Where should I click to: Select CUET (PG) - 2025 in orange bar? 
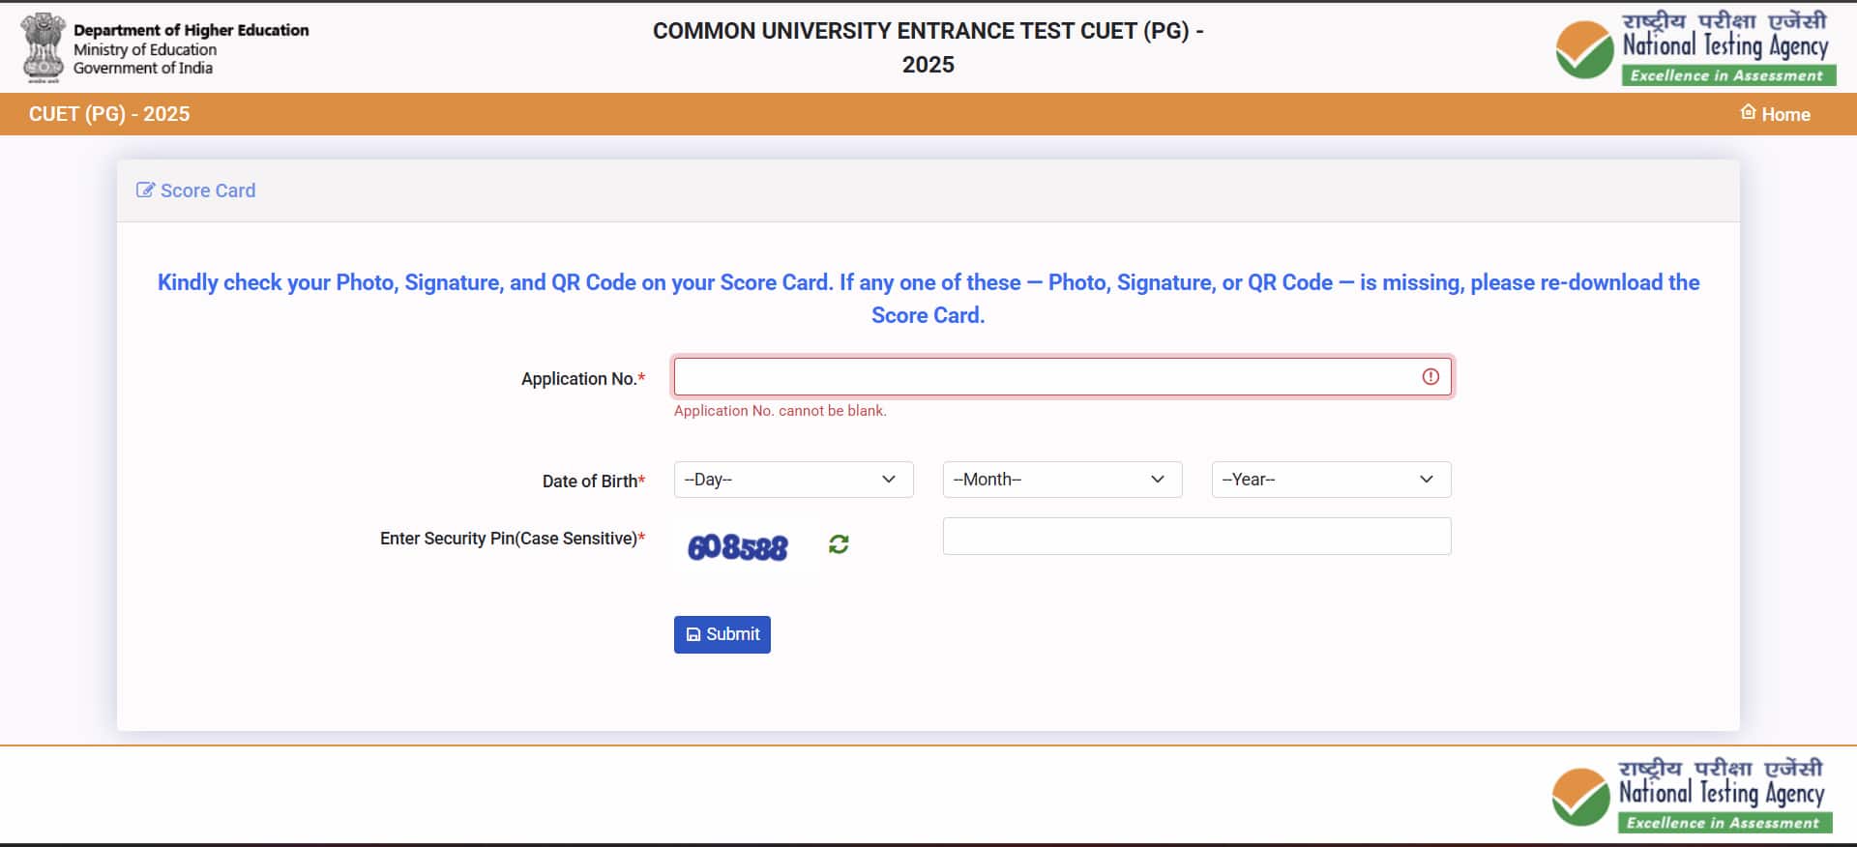point(109,114)
